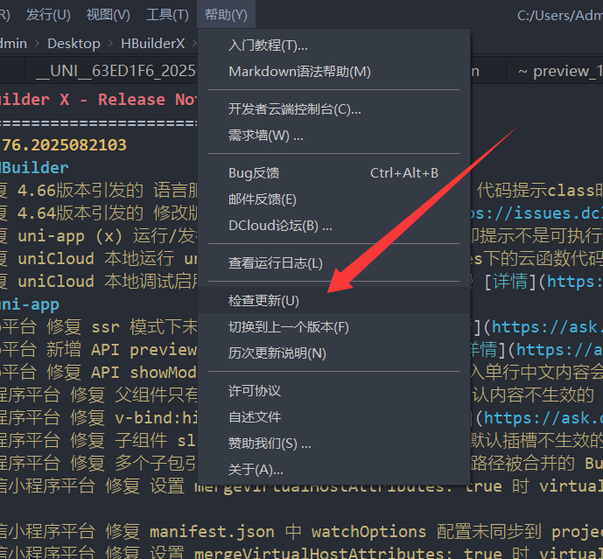Choose 赞助我们(S) ... menu item

click(333, 444)
